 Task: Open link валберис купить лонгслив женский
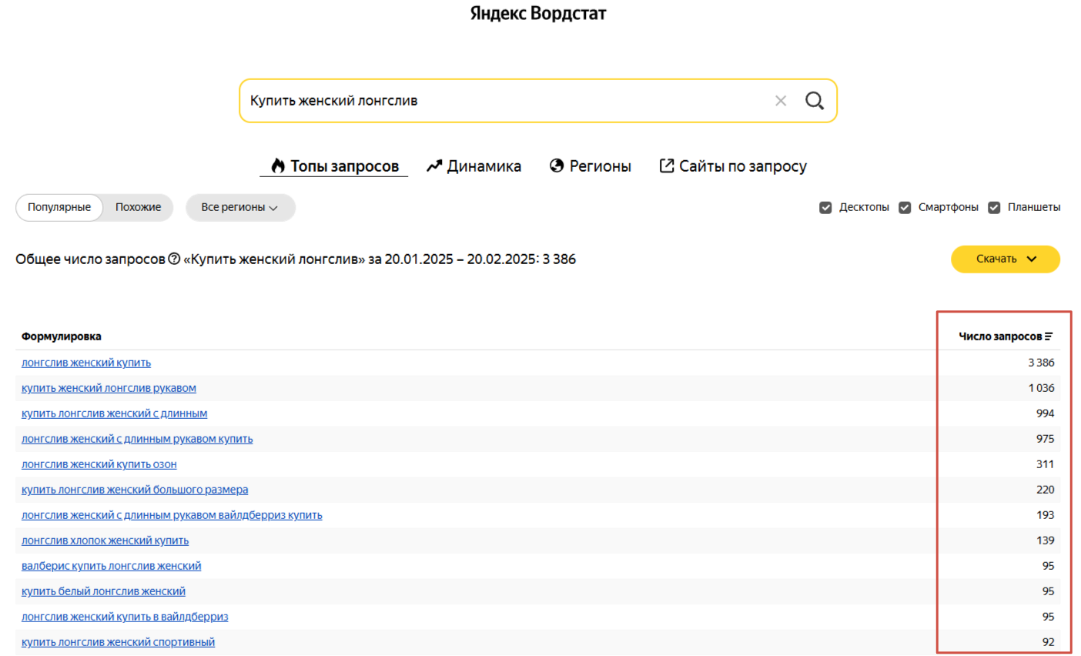pyautogui.click(x=112, y=566)
